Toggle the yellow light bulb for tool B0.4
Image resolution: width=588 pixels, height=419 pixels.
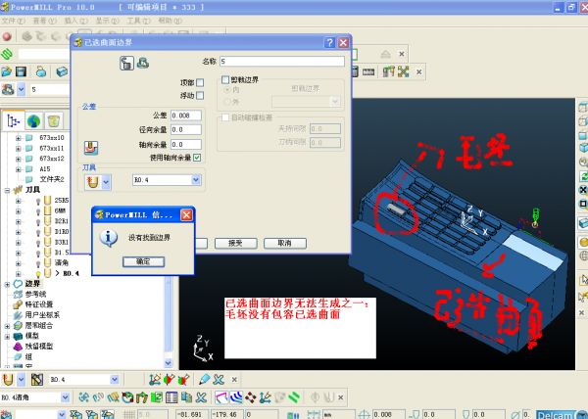(38, 274)
